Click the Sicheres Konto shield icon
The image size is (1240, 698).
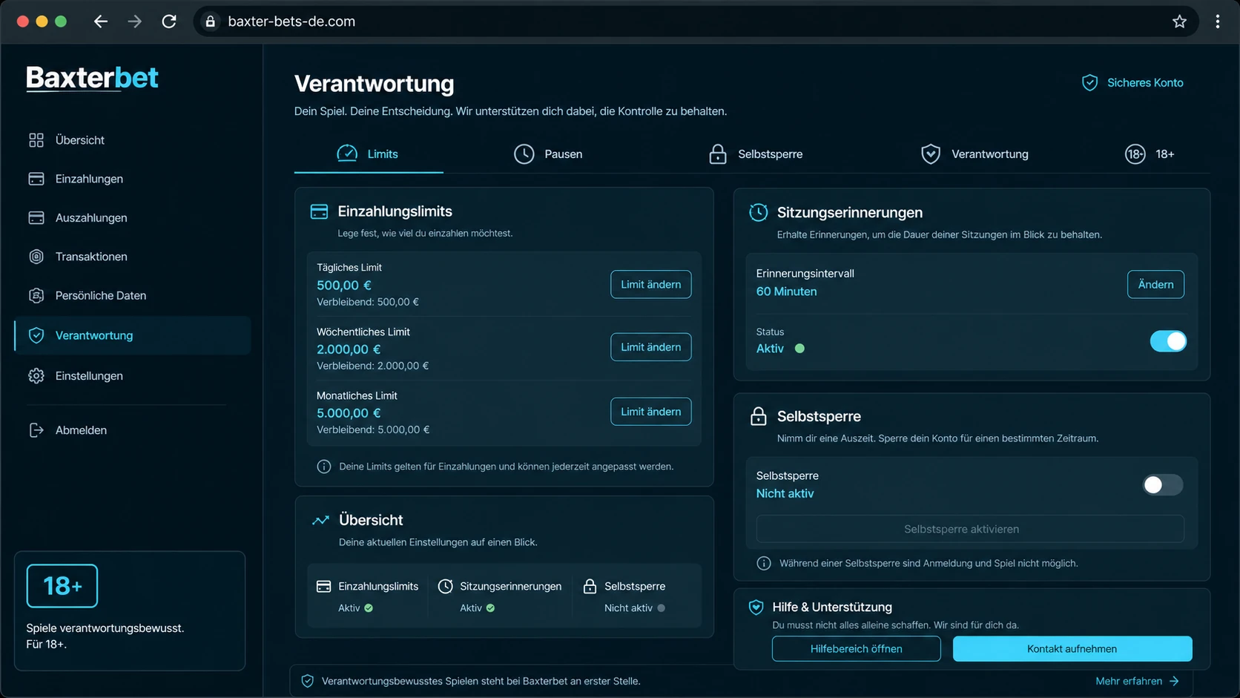point(1089,83)
